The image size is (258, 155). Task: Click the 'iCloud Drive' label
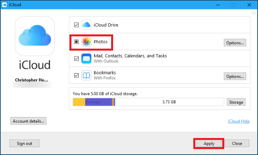[106, 25]
